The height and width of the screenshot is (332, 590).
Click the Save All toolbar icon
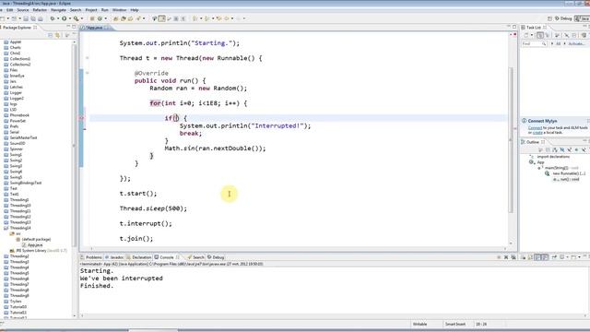tap(33, 18)
